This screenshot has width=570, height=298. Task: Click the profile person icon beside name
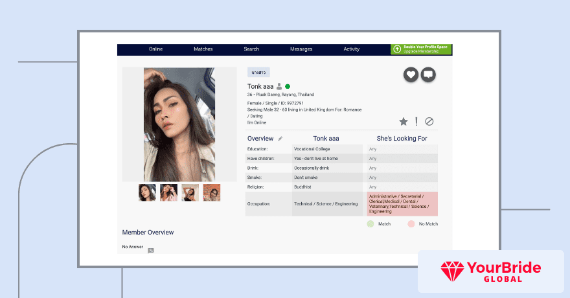(279, 87)
